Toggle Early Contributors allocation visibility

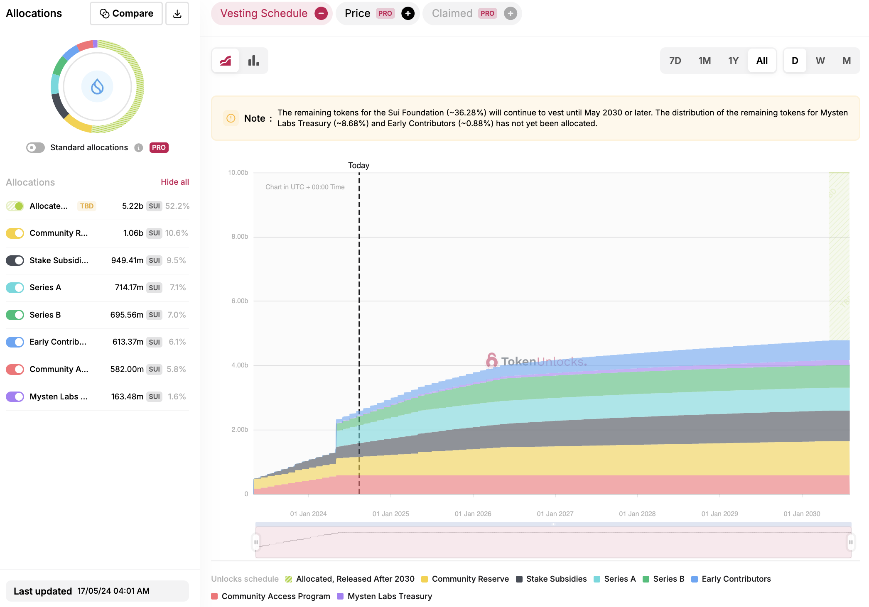pyautogui.click(x=15, y=342)
